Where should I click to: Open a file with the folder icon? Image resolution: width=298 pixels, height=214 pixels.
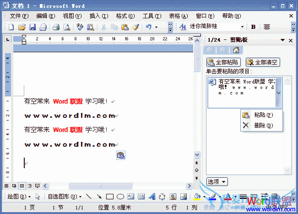click(22, 27)
